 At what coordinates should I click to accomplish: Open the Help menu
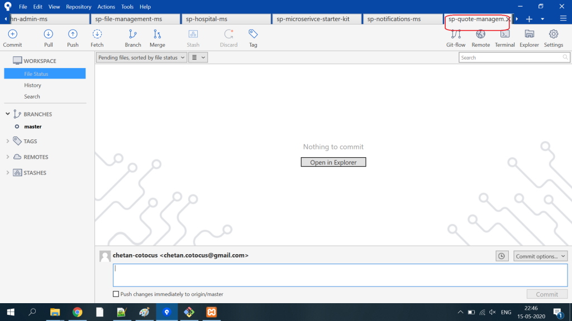[x=145, y=7]
